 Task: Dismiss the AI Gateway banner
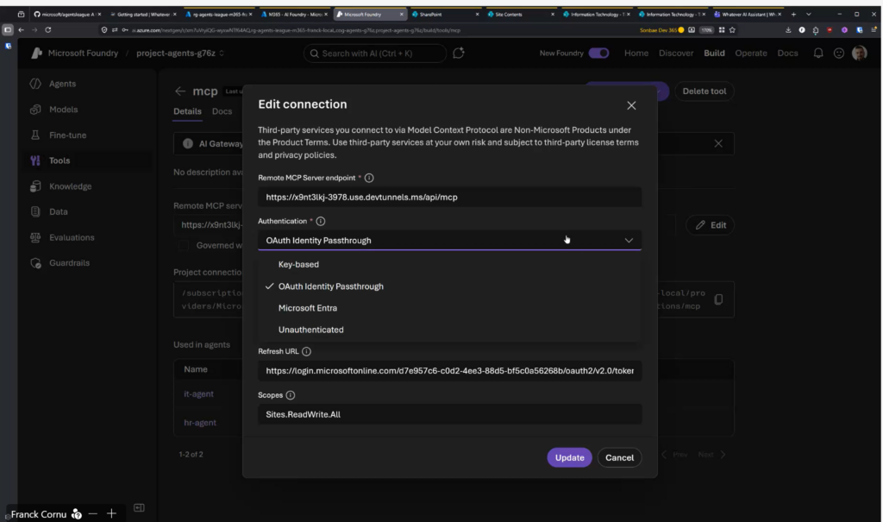718,144
